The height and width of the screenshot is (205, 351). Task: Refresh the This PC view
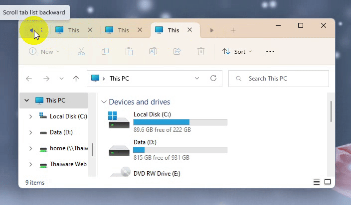coord(213,79)
